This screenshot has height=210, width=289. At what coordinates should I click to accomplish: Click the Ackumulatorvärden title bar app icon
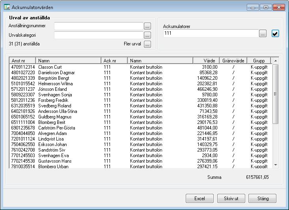pos(7,7)
